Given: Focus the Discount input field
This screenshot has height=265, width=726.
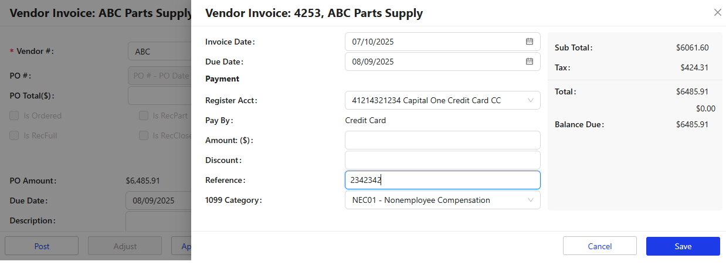Looking at the screenshot, I should (443, 160).
